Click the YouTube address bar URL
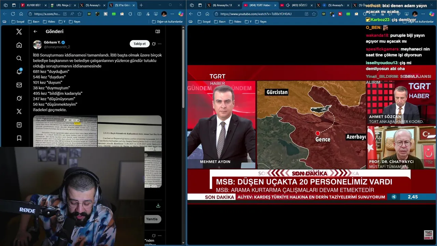 pos(256,14)
